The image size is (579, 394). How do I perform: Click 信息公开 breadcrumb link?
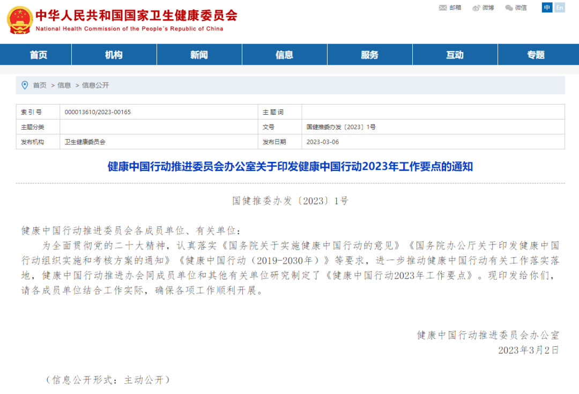95,85
